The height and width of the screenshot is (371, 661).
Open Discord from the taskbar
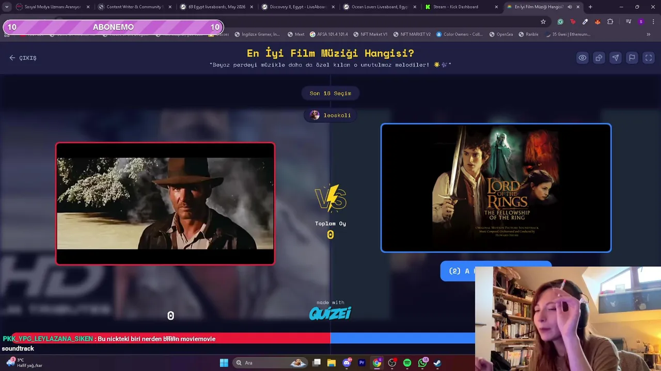click(347, 363)
